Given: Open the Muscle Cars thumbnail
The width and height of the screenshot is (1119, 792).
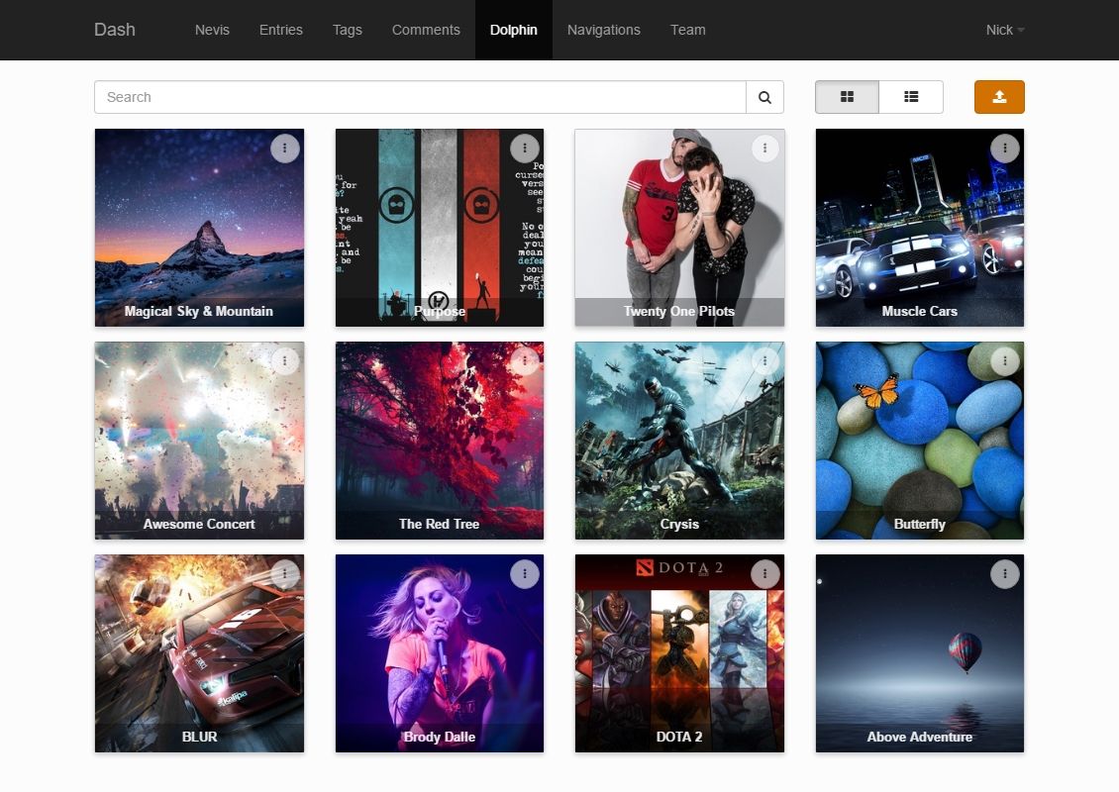Looking at the screenshot, I should [x=920, y=228].
